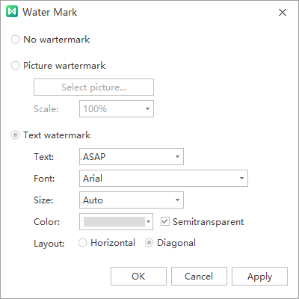Click the Select picture button
Image resolution: width=299 pixels, height=299 pixels.
tap(93, 87)
